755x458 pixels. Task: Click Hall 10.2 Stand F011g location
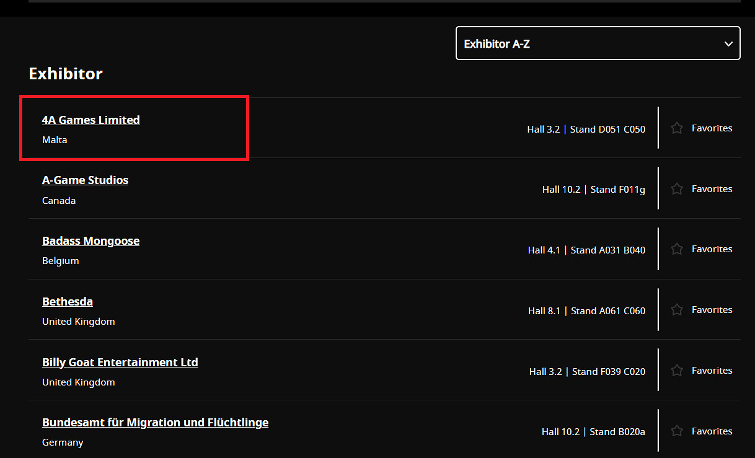click(x=593, y=190)
